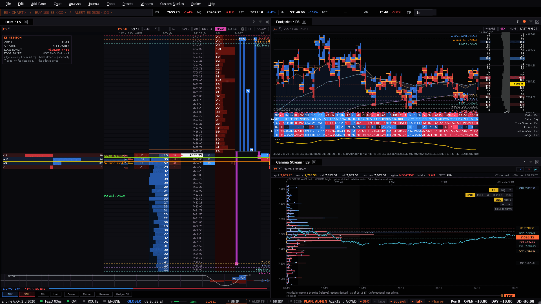Open the Custom Studies menu
Image resolution: width=541 pixels, height=304 pixels.
(172, 4)
